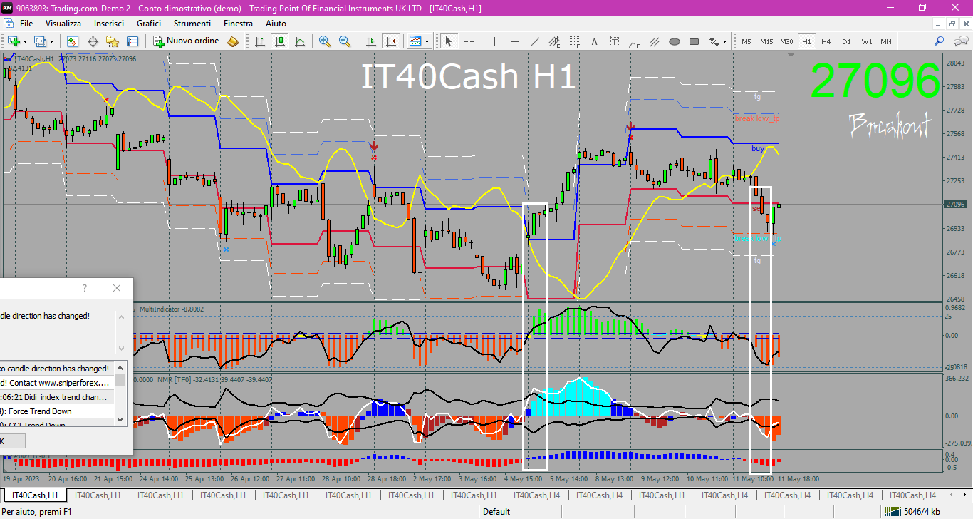Select the parallel lines channel tool
The image size is (973, 519).
655,41
